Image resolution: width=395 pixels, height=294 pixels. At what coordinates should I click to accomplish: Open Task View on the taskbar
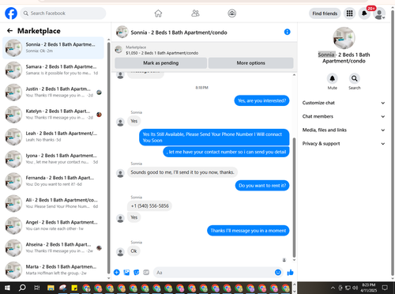[x=37, y=288]
